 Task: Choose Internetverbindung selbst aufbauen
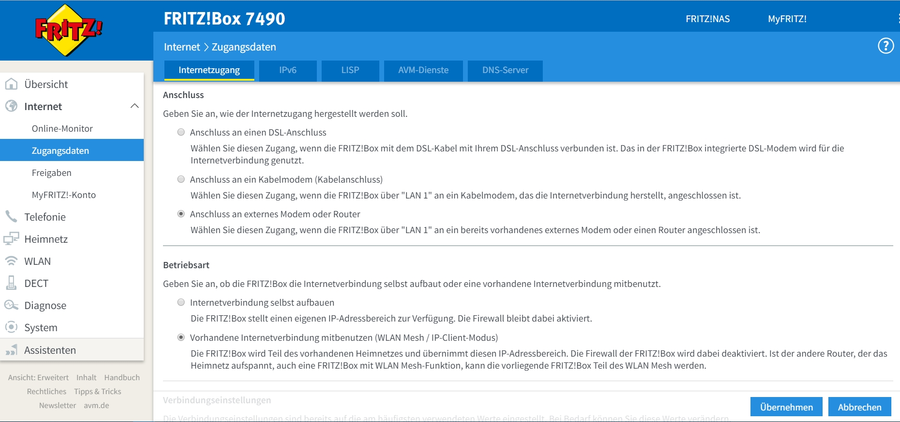[x=181, y=302]
